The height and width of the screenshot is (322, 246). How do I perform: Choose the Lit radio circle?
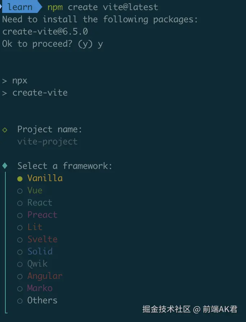click(x=20, y=227)
